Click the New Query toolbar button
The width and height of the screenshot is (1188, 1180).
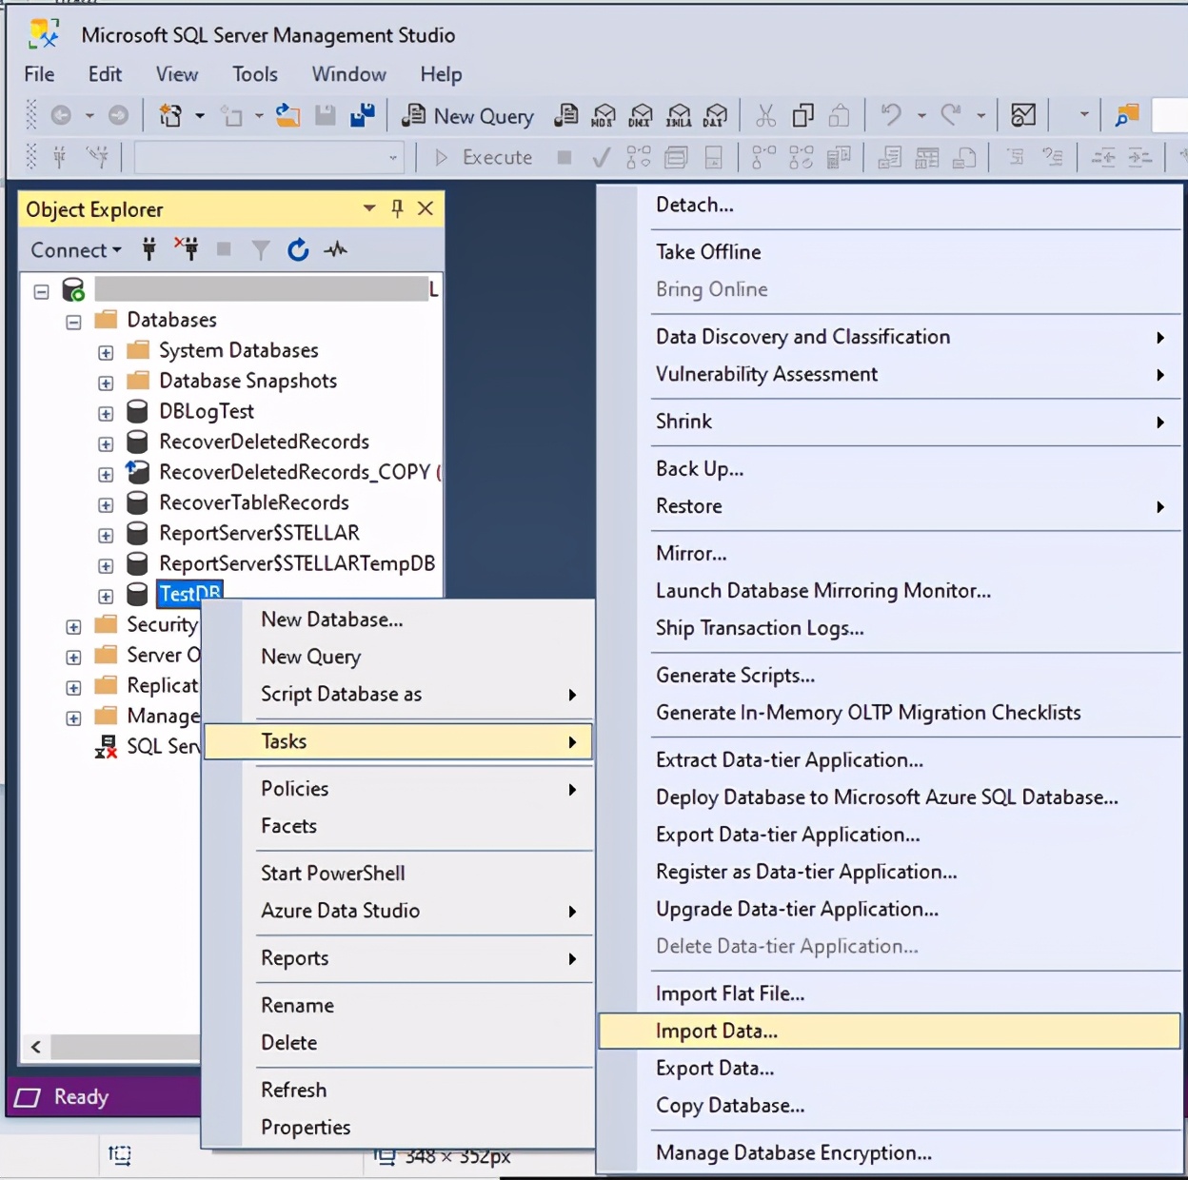click(467, 116)
